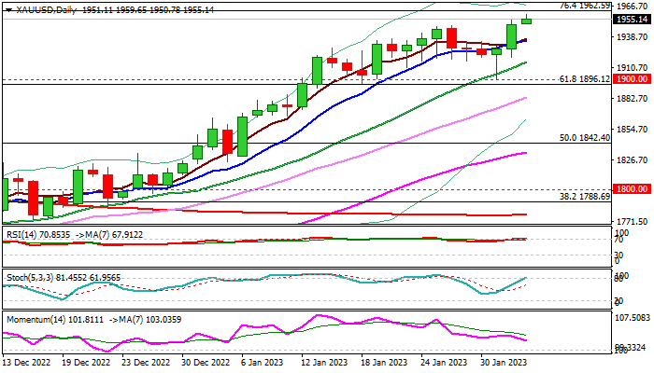Select the 30 Jan 2023 date marker
Viewport: 654px width, 373px height.
click(504, 363)
